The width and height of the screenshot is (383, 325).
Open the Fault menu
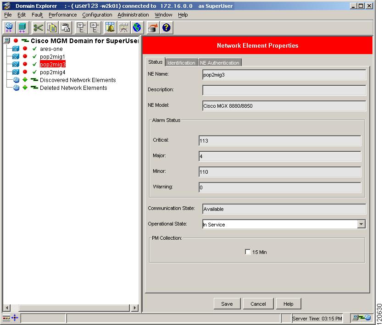tap(37, 15)
